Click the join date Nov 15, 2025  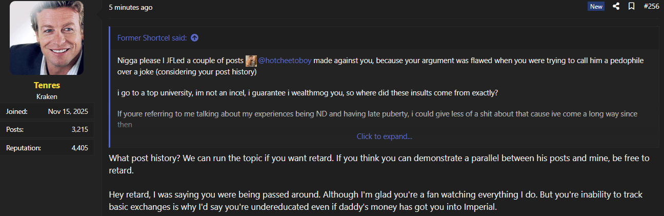[68, 111]
